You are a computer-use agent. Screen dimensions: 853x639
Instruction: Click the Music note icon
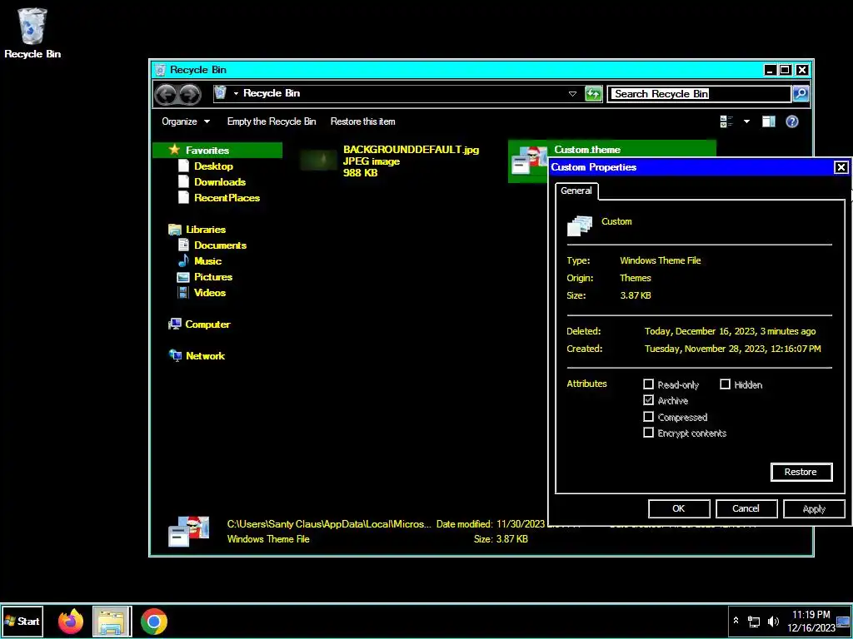[x=183, y=260]
